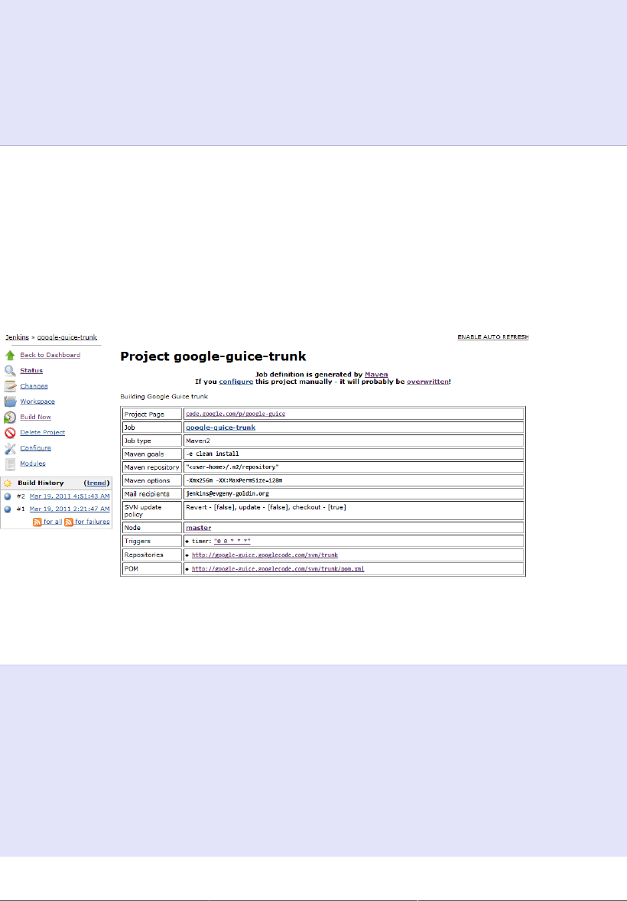Screen dimensions: 627x901
Task: Click the Workspace folder icon
Action: pyautogui.click(x=10, y=401)
